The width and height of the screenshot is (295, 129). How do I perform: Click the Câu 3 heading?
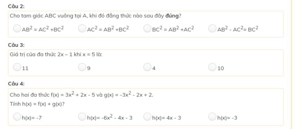tap(16, 45)
